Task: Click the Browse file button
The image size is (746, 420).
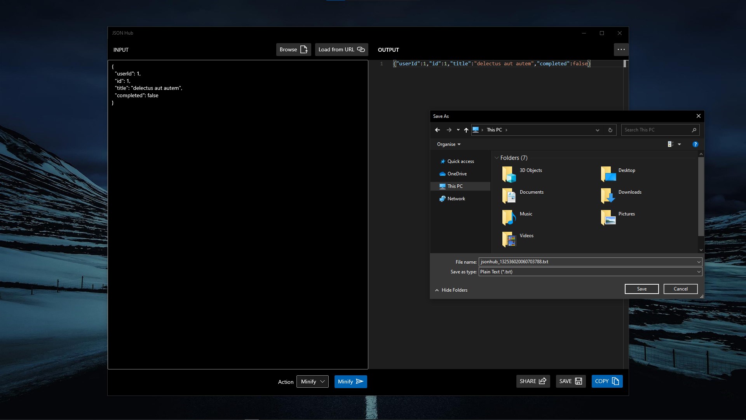Action: 293,49
